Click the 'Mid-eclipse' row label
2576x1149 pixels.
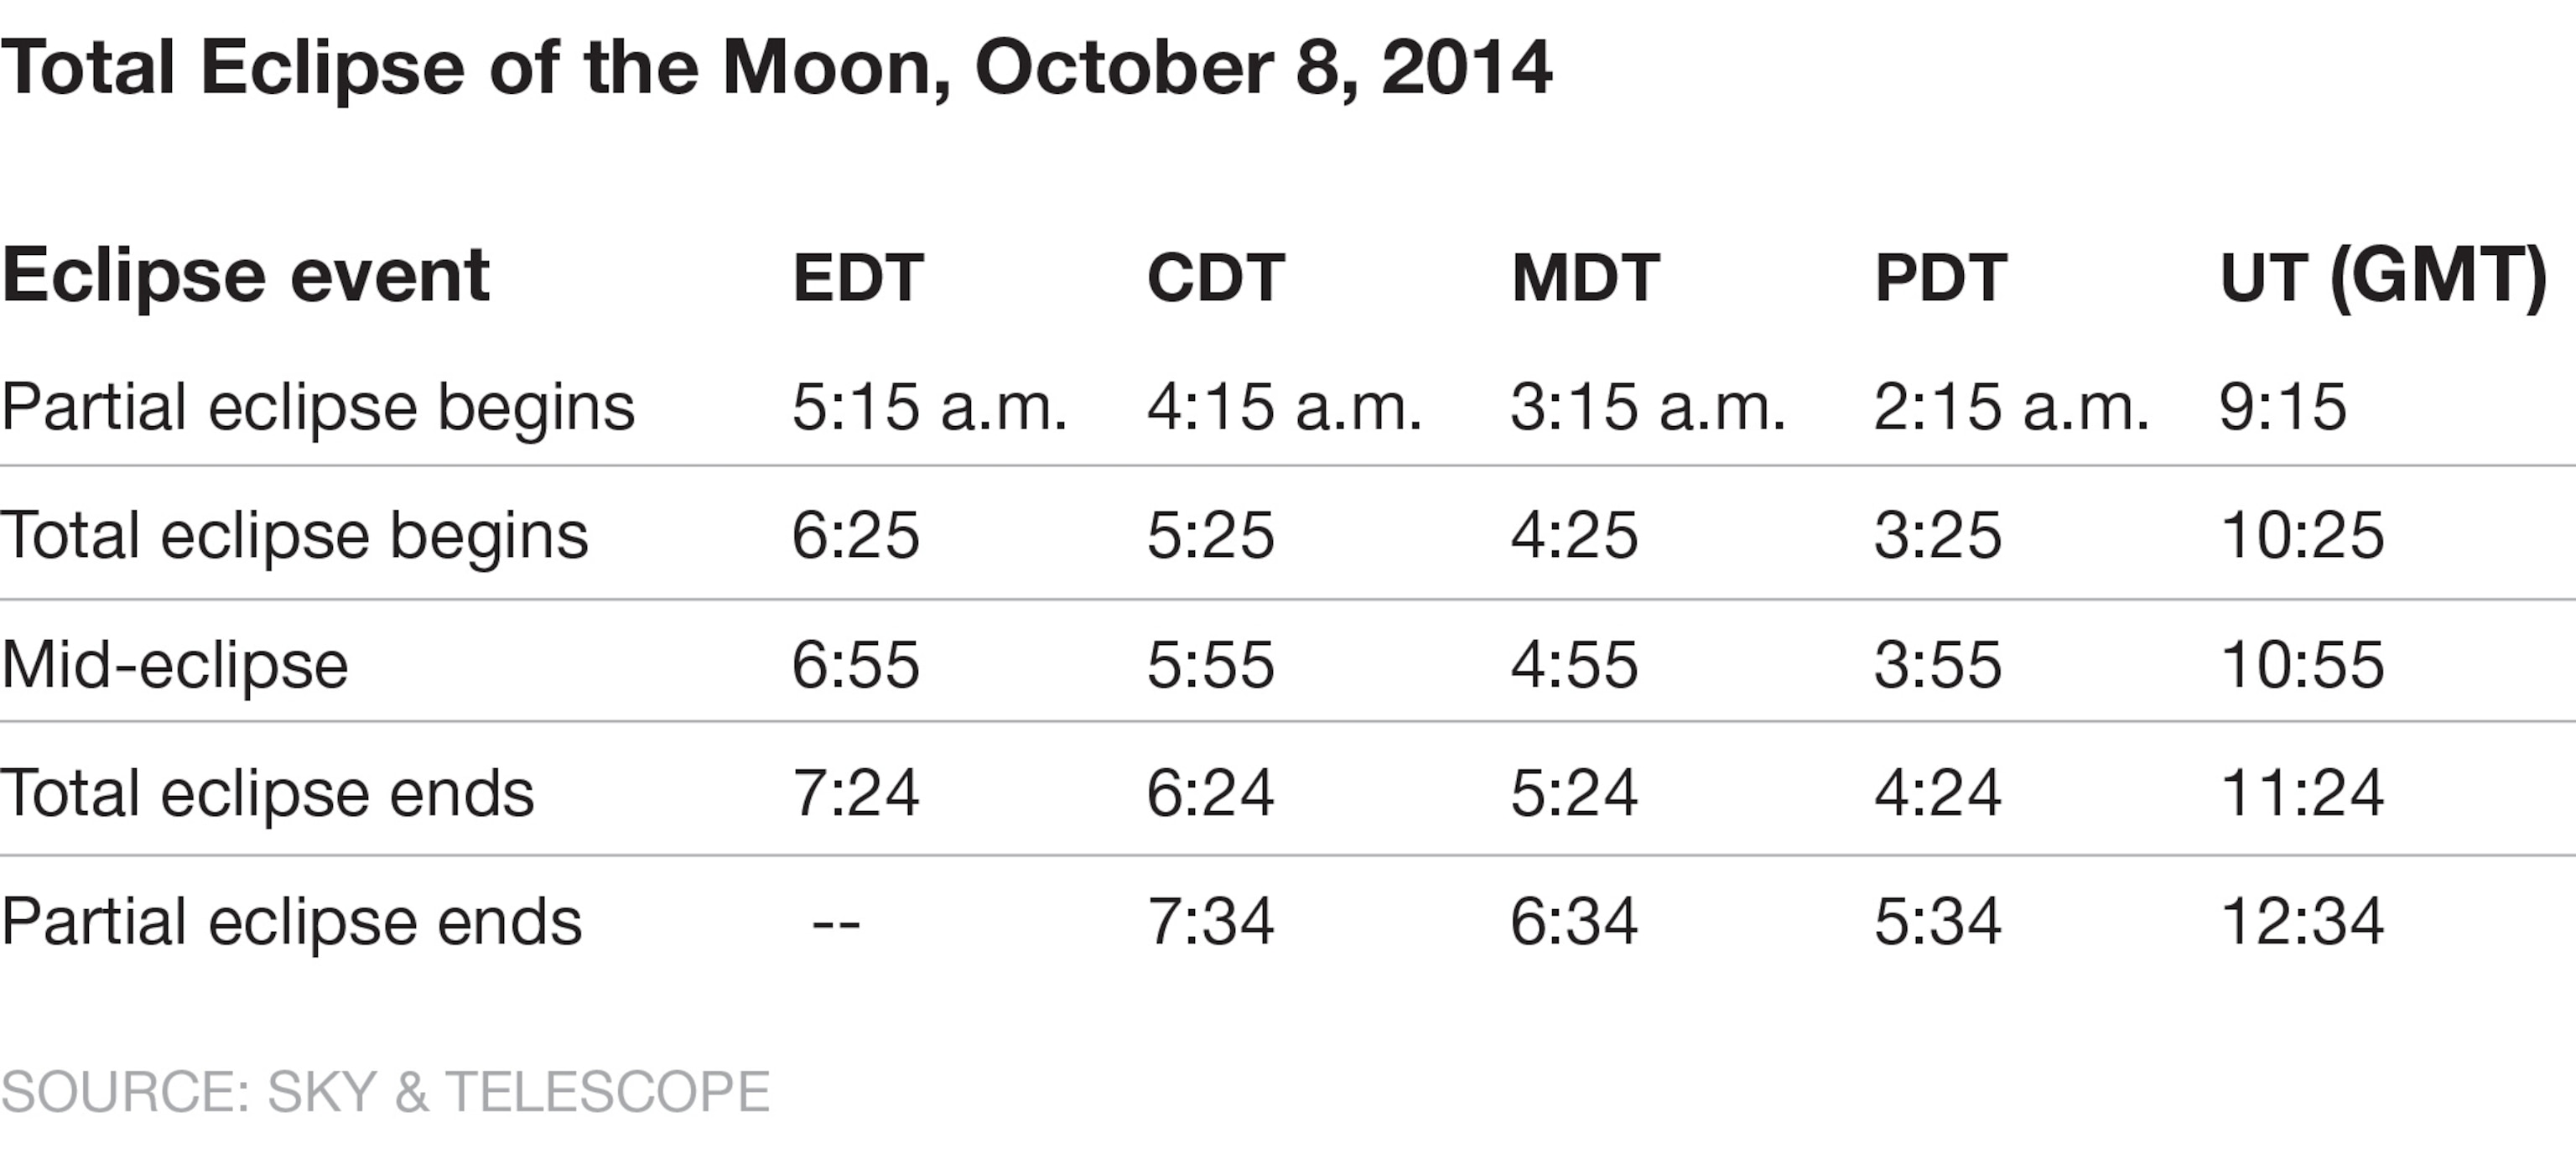point(175,665)
